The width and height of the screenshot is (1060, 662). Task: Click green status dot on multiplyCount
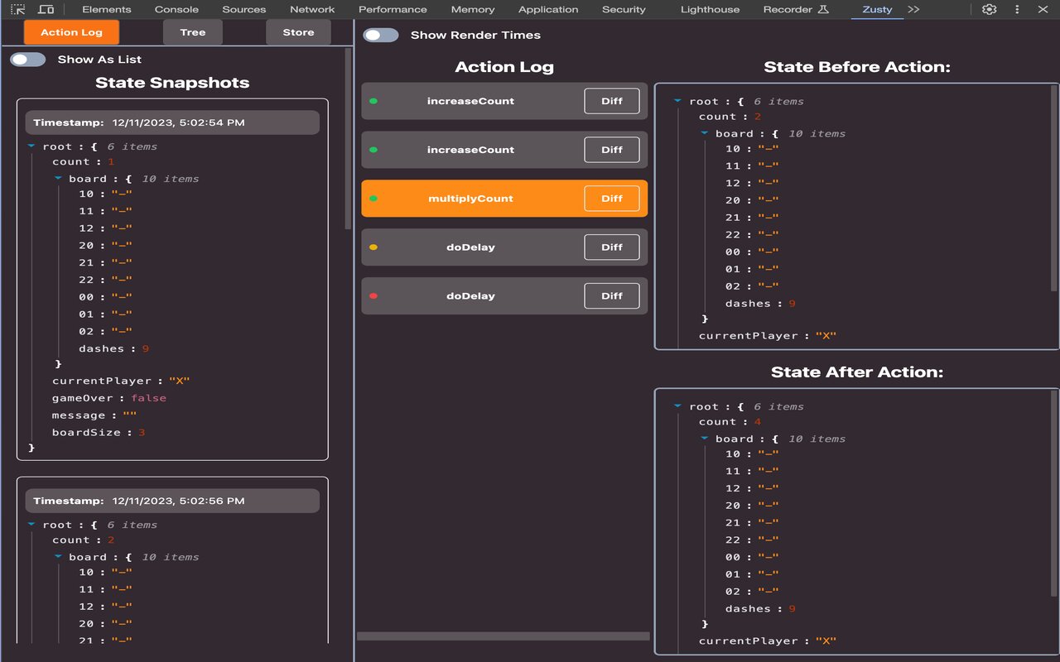click(x=373, y=199)
